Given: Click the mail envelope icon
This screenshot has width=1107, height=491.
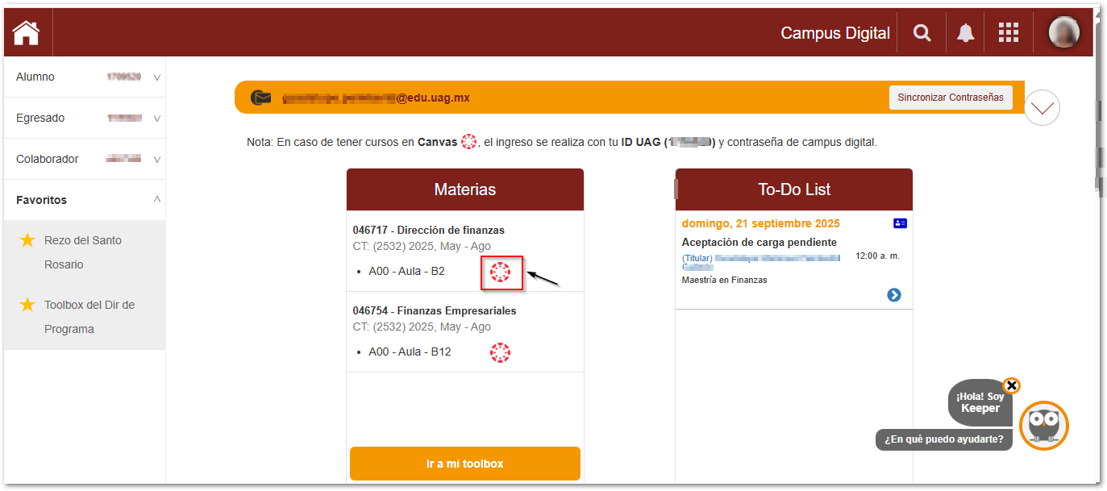Looking at the screenshot, I should (260, 98).
